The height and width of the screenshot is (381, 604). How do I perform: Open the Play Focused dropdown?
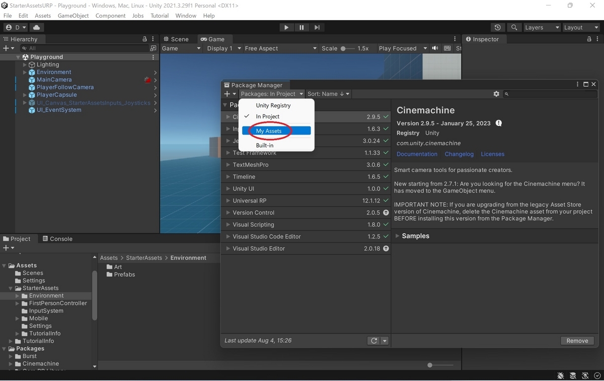403,48
